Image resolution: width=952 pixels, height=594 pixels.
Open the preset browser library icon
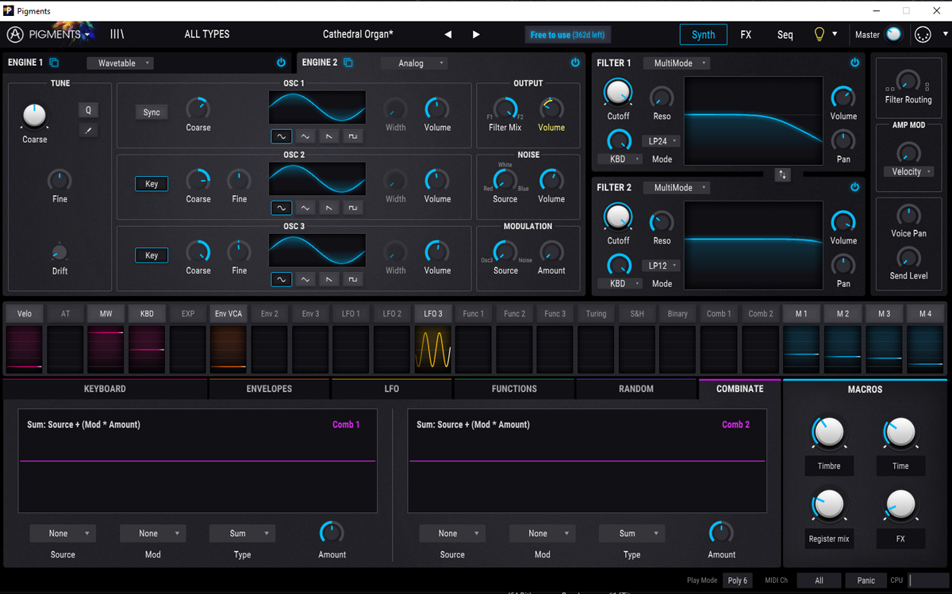[x=117, y=34]
